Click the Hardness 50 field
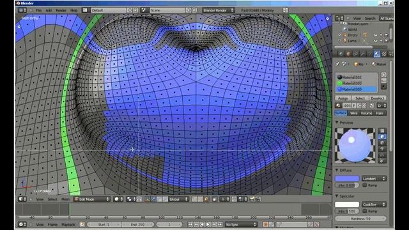409x230 pixels. pyautogui.click(x=361, y=218)
